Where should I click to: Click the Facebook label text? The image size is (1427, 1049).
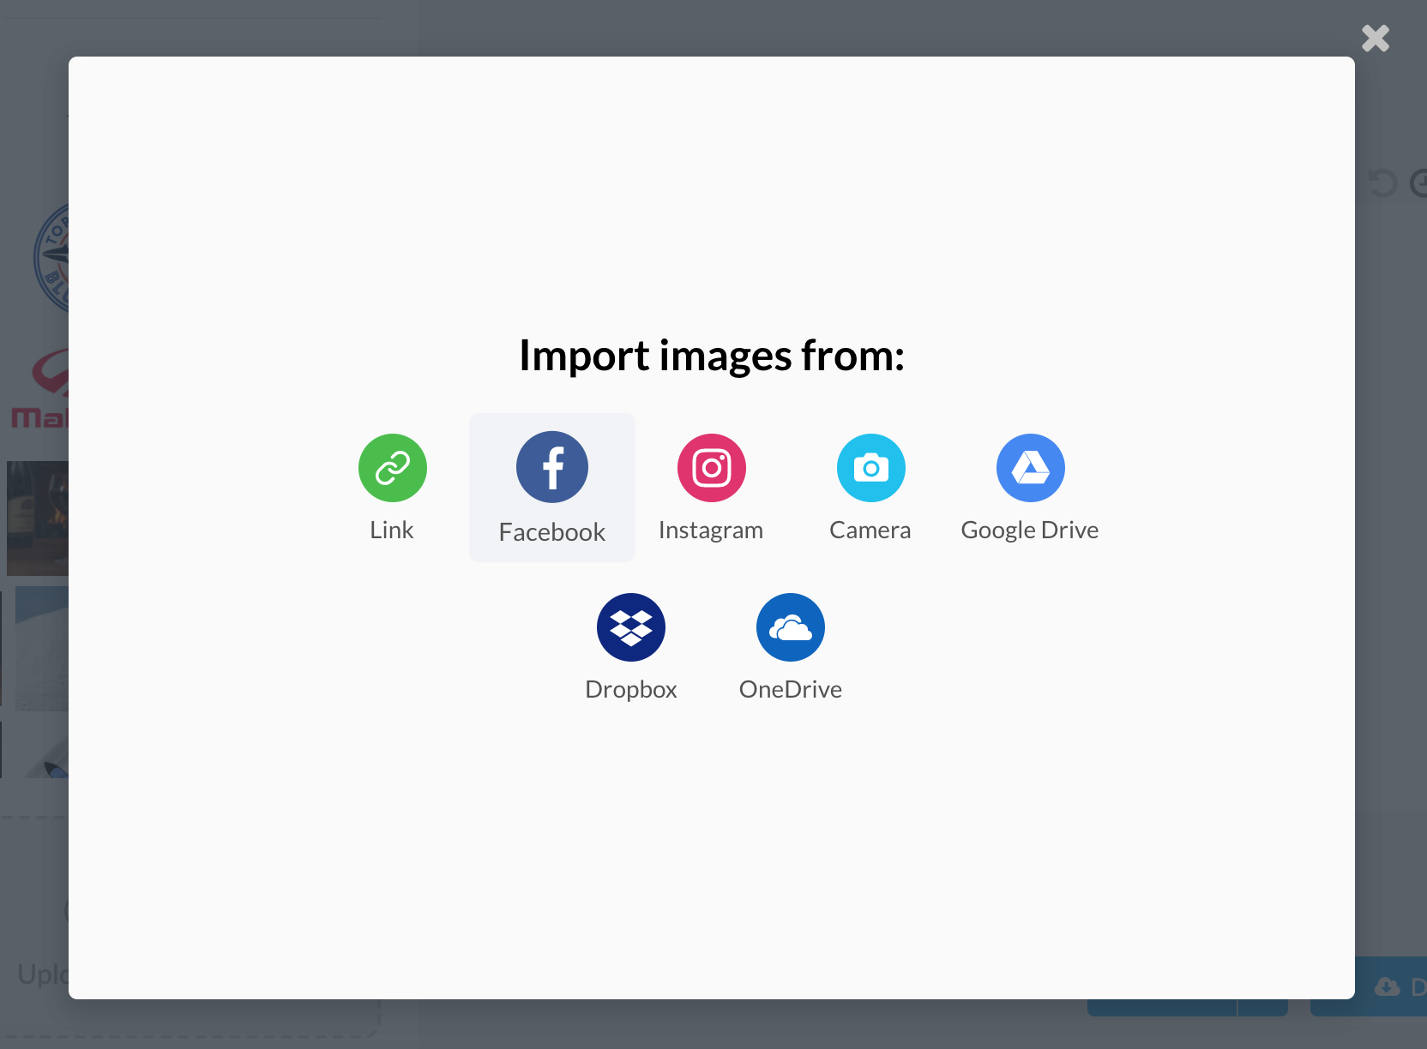[551, 530]
